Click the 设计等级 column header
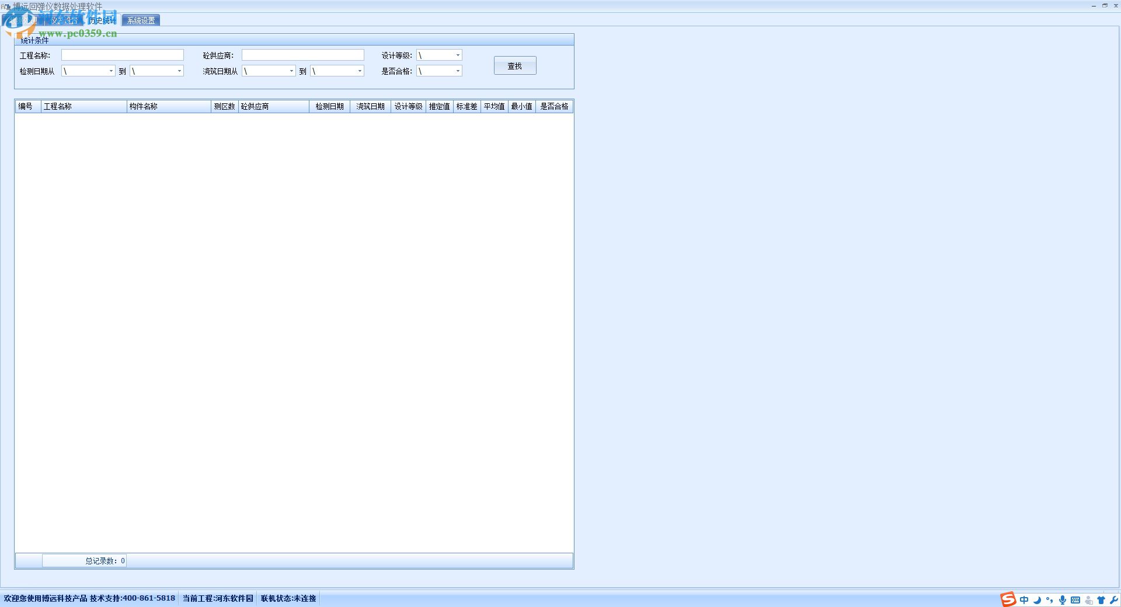The height and width of the screenshot is (607, 1121). click(x=408, y=106)
